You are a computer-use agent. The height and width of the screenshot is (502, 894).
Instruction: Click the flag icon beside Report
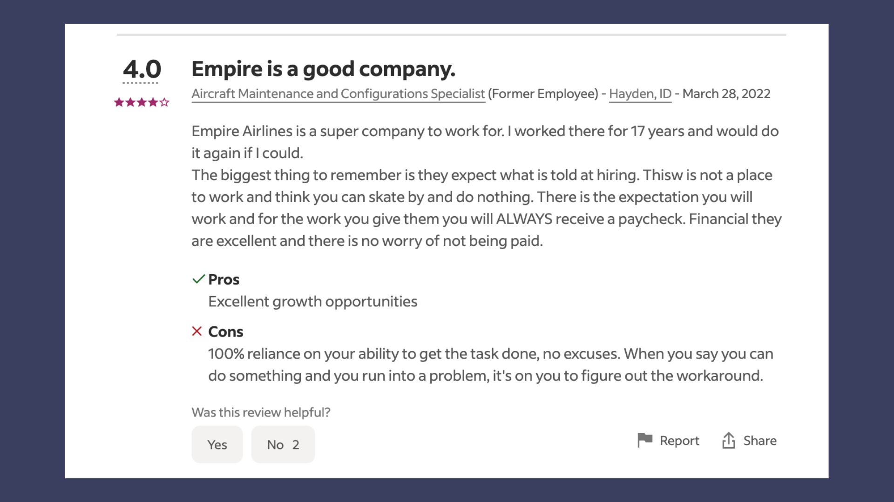[x=644, y=440]
